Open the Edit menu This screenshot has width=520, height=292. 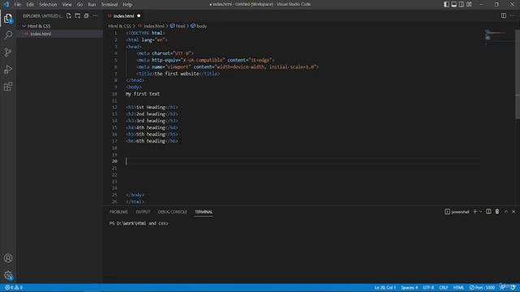tap(30, 4)
